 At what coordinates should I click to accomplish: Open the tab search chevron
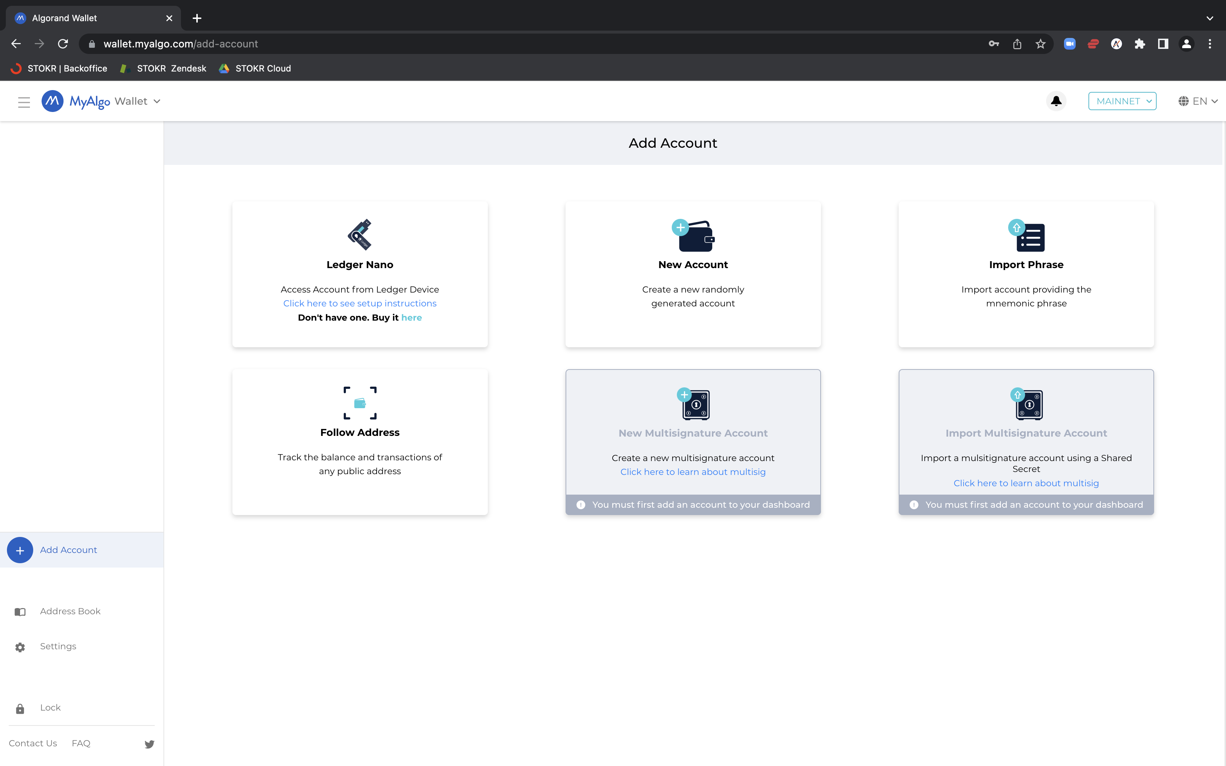[1210, 18]
